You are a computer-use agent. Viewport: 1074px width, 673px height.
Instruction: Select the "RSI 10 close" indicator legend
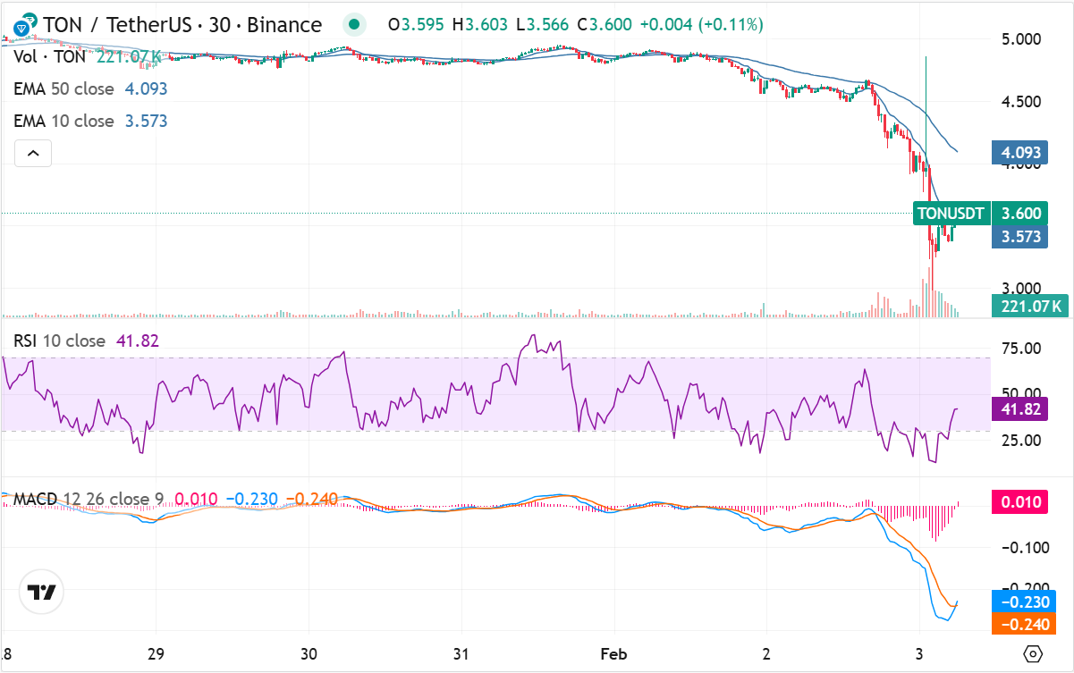[59, 341]
